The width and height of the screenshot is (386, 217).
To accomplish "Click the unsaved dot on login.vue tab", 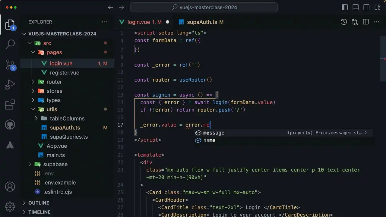I will point(168,22).
